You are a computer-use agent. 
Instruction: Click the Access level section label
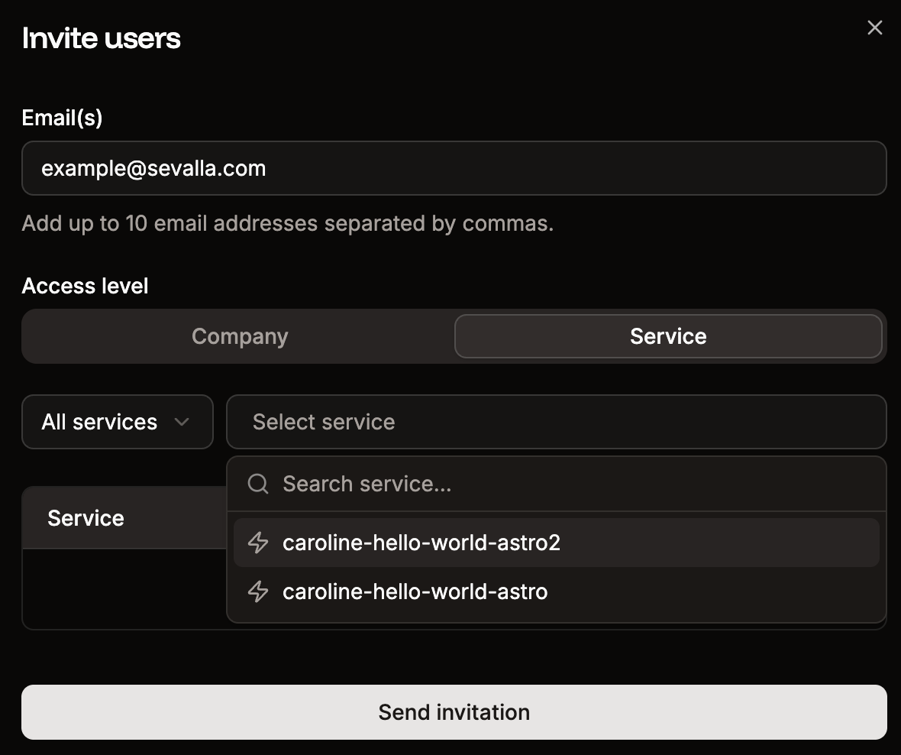(85, 286)
